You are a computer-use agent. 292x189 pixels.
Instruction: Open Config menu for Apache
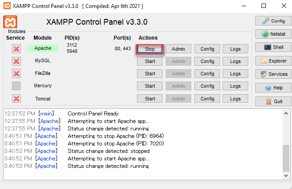click(x=207, y=49)
